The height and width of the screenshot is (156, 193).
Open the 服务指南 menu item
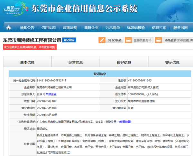pyautogui.click(x=180, y=28)
